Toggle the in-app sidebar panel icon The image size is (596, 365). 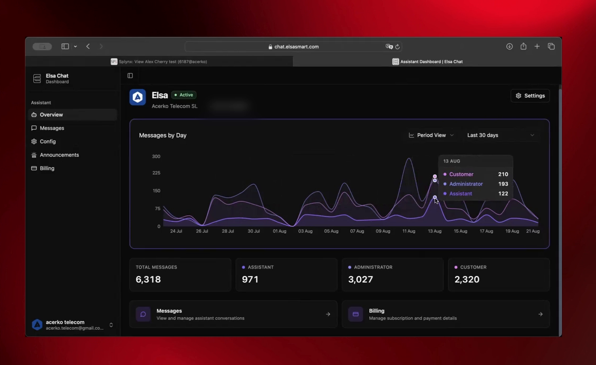[130, 75]
